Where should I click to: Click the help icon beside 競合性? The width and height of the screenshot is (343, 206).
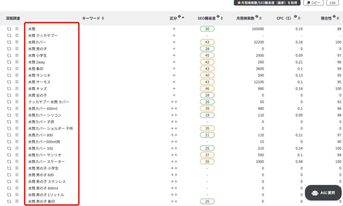pyautogui.click(x=334, y=16)
